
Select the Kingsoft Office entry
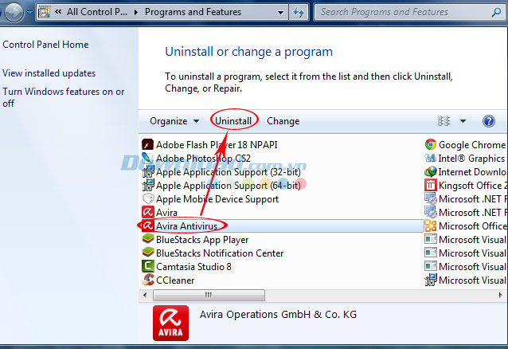pos(473,185)
